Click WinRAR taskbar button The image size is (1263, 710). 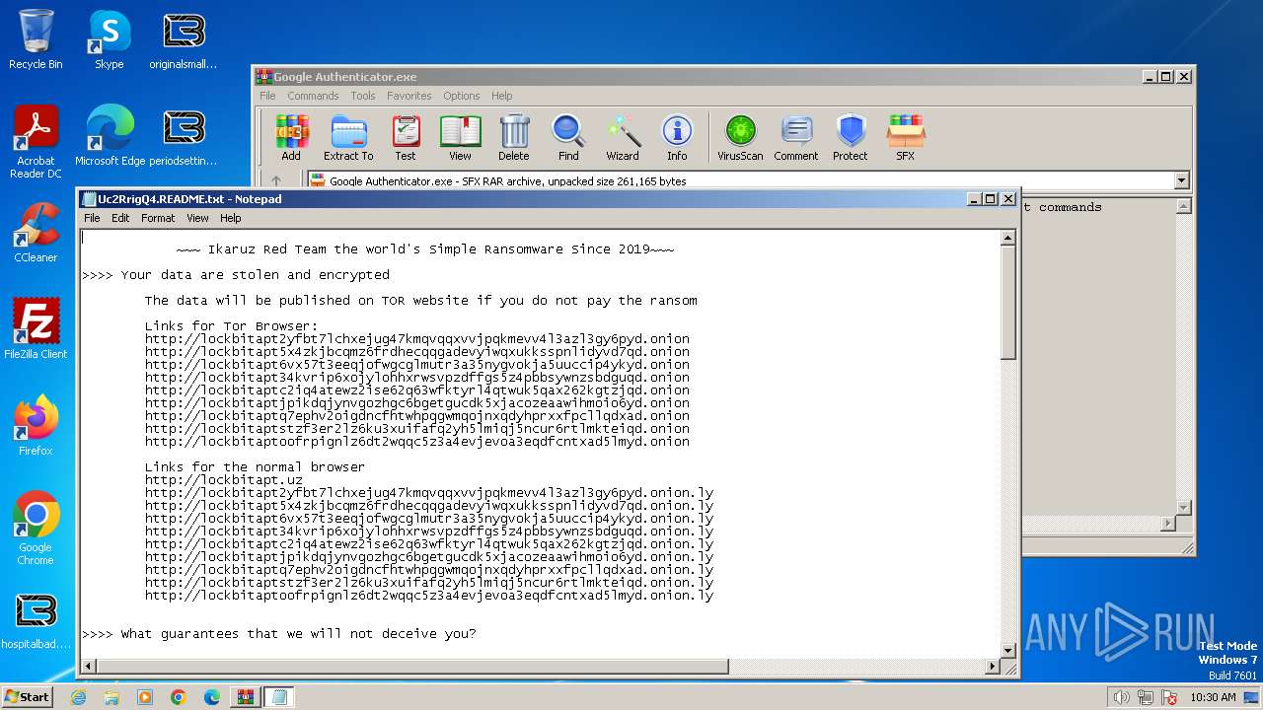coord(244,697)
